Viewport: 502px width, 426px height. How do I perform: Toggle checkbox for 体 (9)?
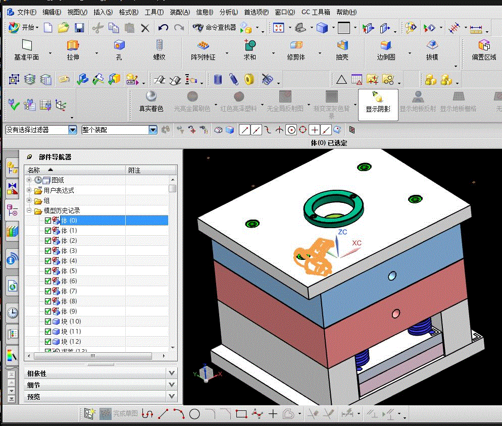pyautogui.click(x=48, y=311)
